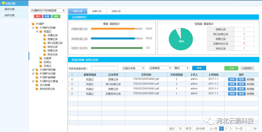The width and height of the screenshot is (262, 132).
Task: Open the #1锅炉再热器 tree node
Action: pyautogui.click(x=48, y=70)
